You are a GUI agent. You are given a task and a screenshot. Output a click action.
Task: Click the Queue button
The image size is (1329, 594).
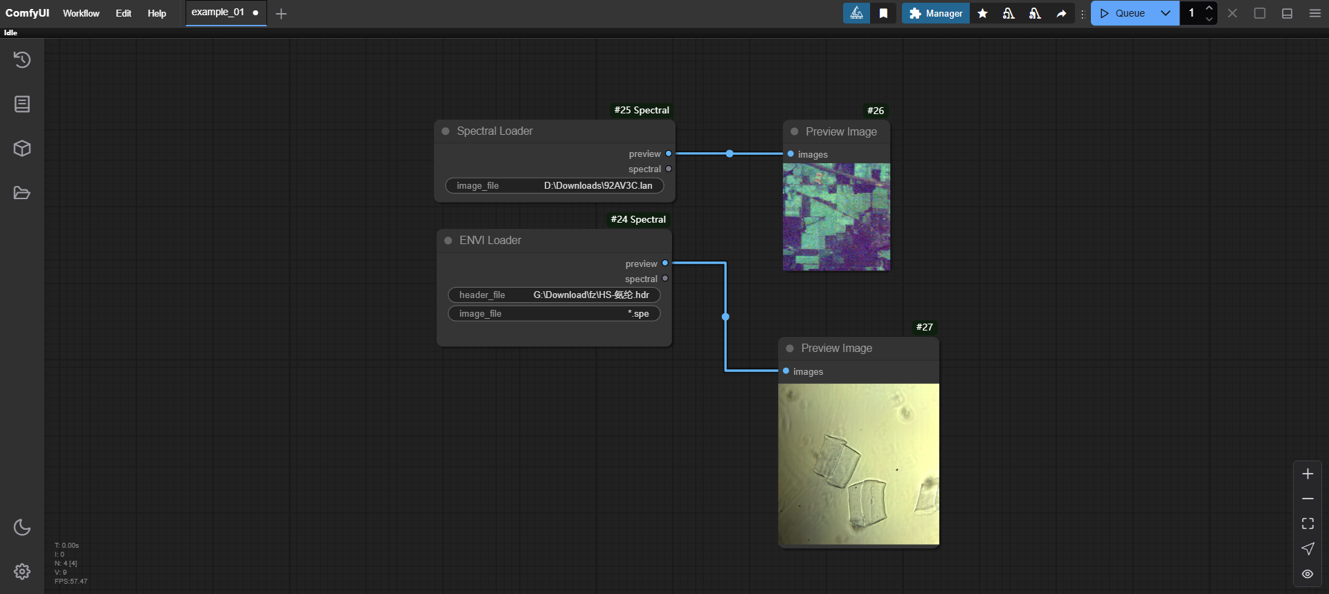tap(1122, 13)
